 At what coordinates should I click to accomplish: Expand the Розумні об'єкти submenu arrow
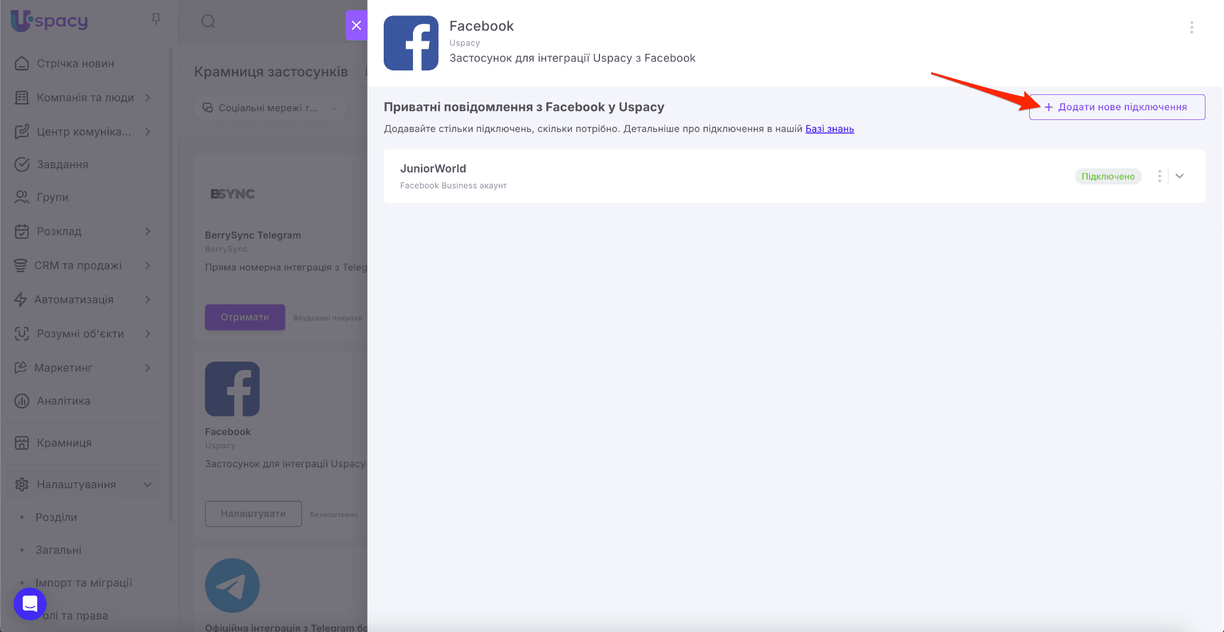click(x=148, y=334)
